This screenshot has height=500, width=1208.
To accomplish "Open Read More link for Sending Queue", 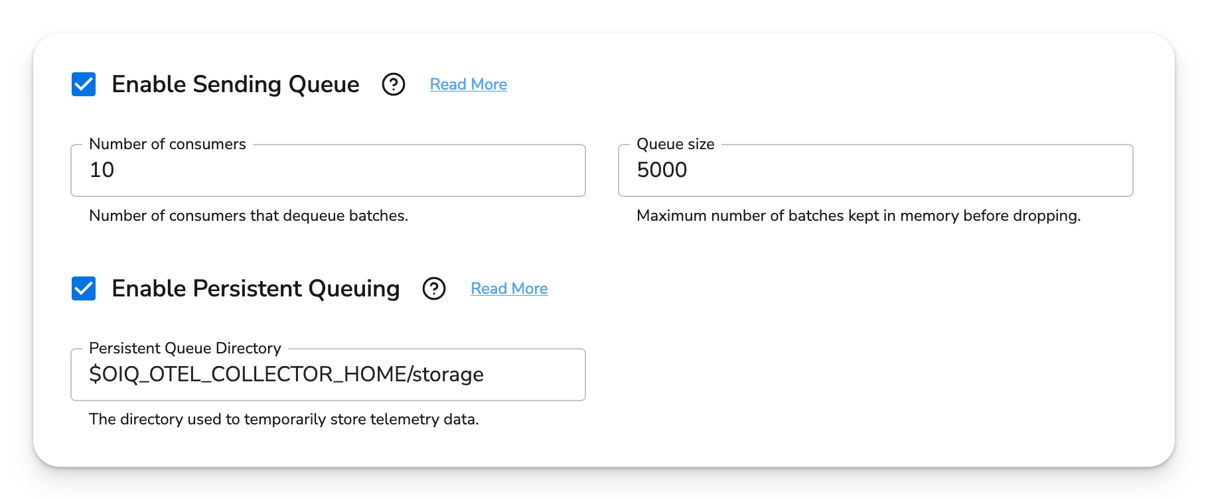I will pyautogui.click(x=468, y=84).
